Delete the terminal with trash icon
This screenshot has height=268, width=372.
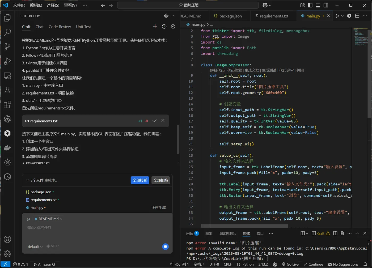[x=342, y=233]
